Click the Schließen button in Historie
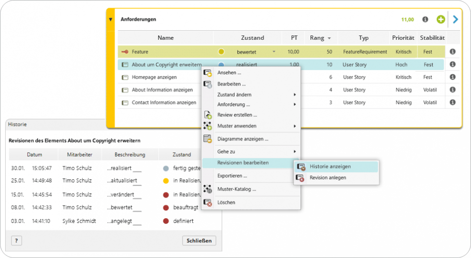 pos(199,241)
